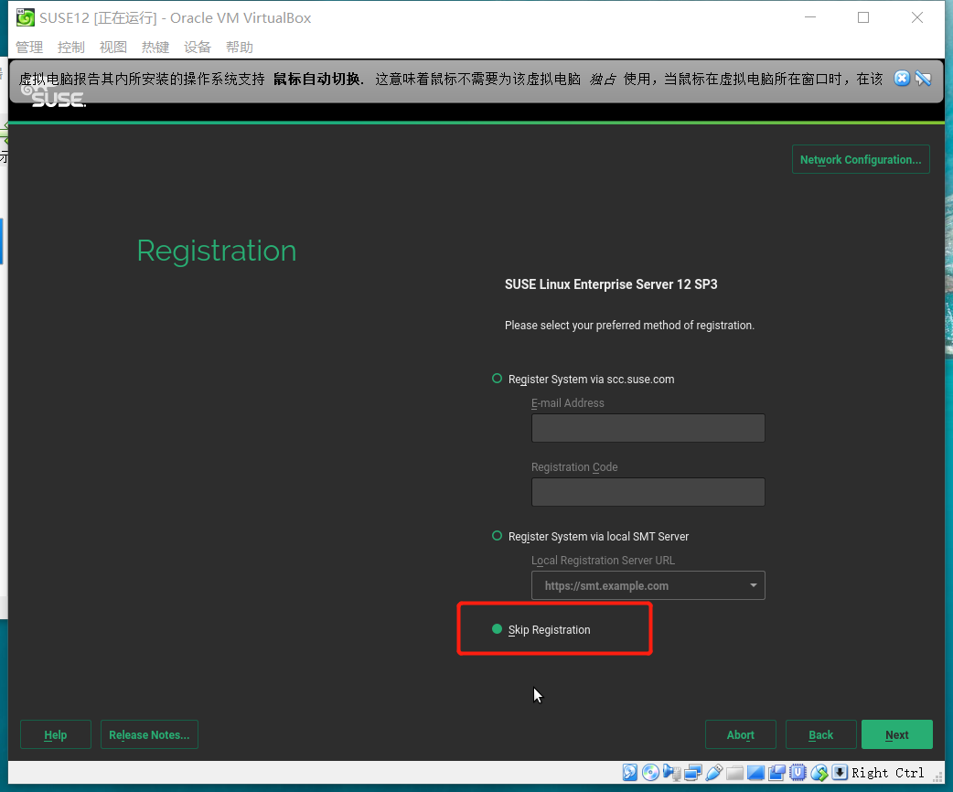This screenshot has width=953, height=792.
Task: Click the network adapters icon in status bar
Action: point(692,773)
